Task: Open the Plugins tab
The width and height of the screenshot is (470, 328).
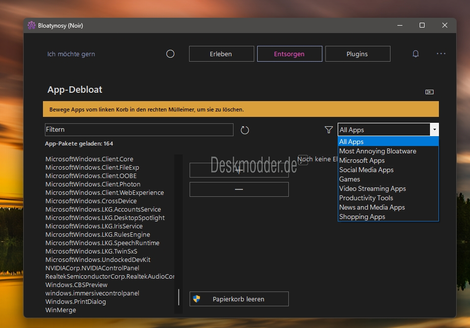Action: [357, 54]
